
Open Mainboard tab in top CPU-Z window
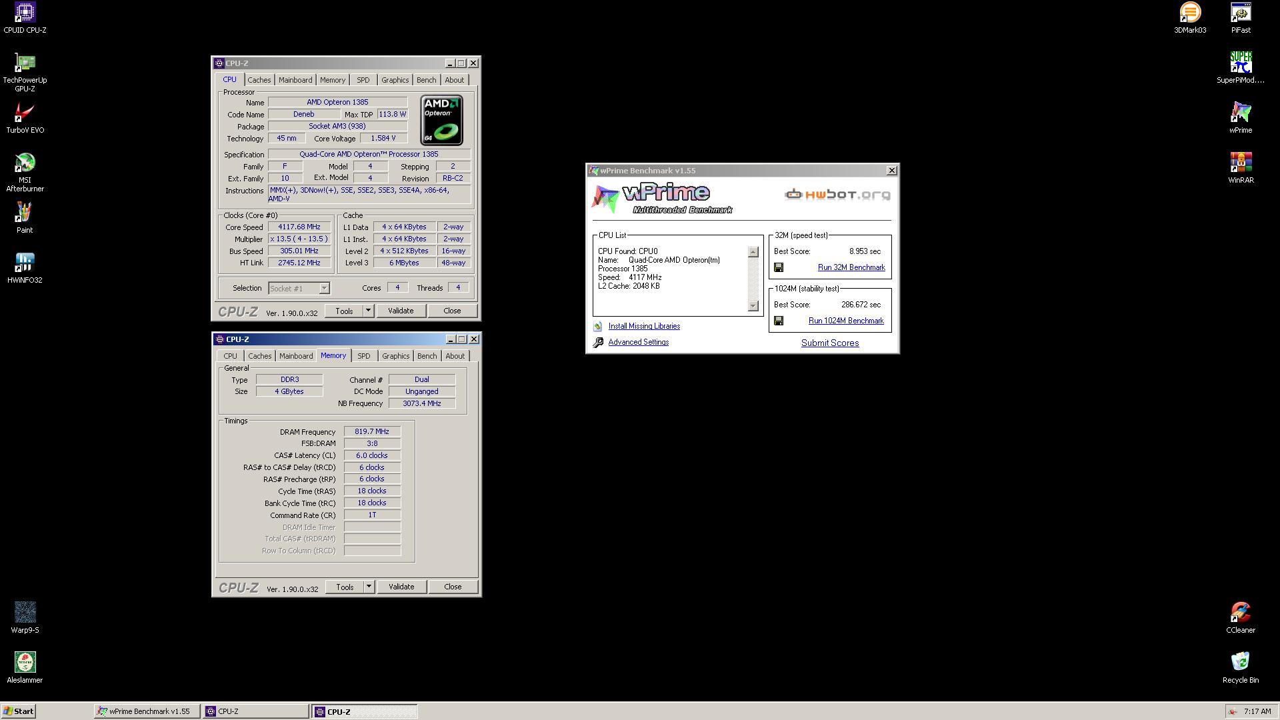pyautogui.click(x=295, y=80)
